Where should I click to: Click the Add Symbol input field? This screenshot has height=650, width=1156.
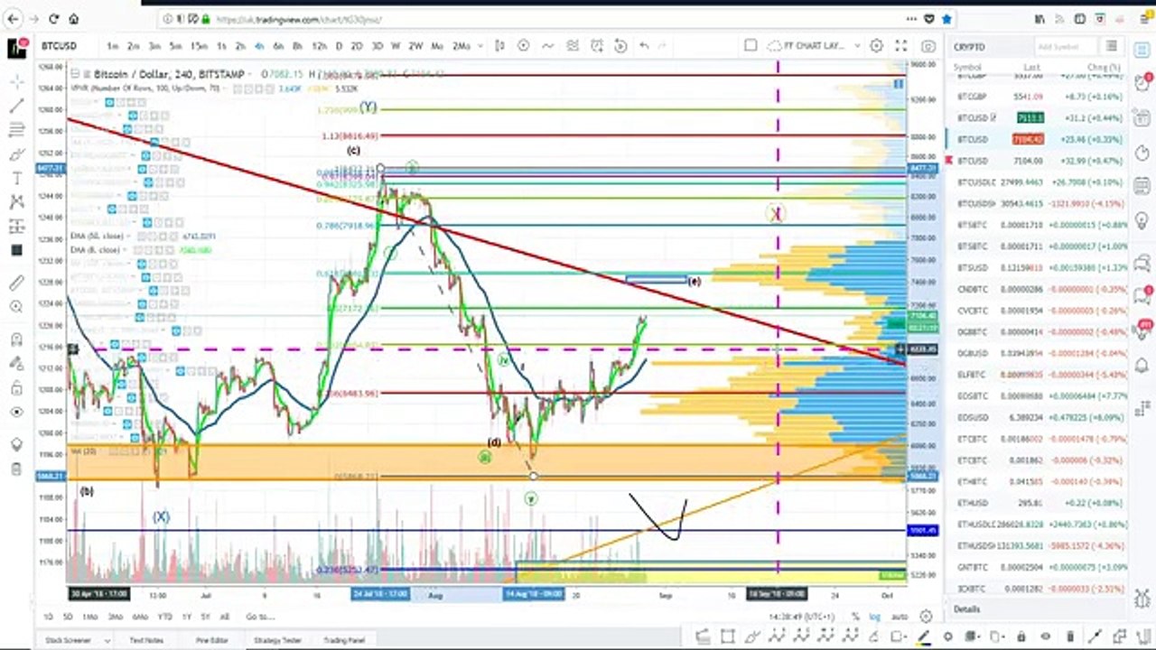pos(1066,46)
